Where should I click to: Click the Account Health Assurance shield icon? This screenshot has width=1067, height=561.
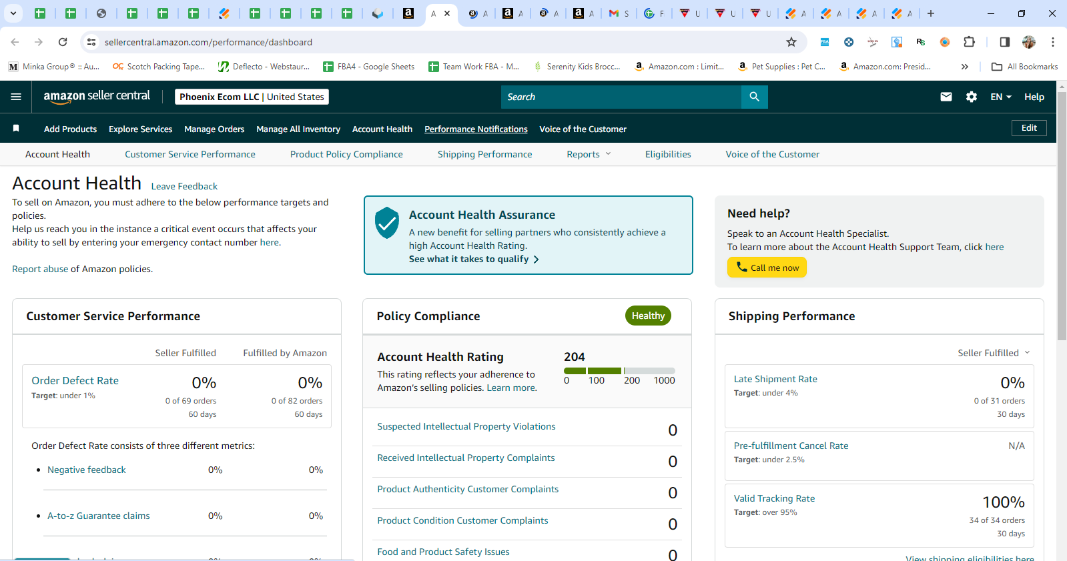[x=387, y=223]
